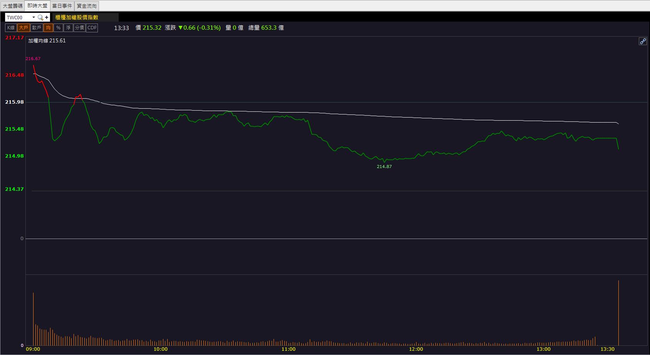Toggle the % percentage display
Viewport: 650px width, 355px height.
coord(58,28)
